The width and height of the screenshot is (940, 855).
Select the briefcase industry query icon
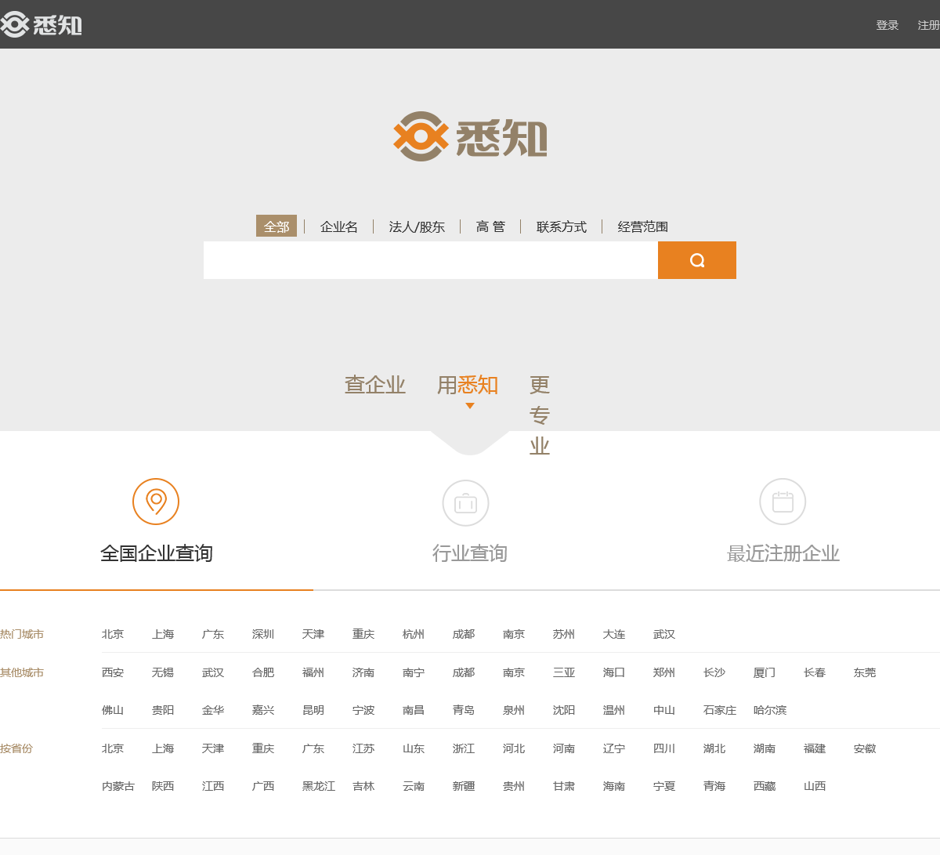point(466,503)
